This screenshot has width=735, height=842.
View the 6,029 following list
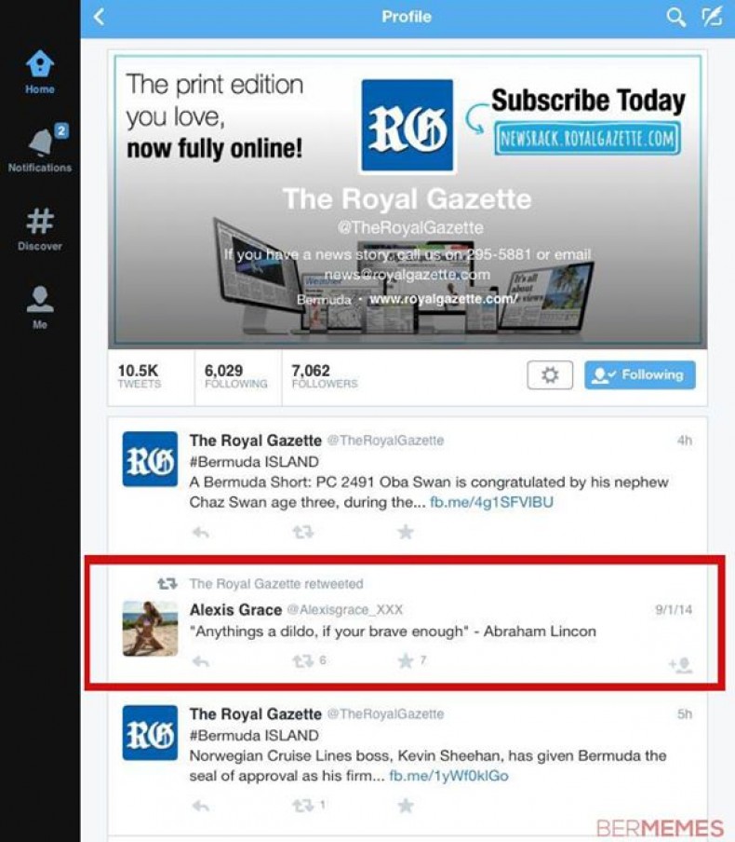pos(236,376)
